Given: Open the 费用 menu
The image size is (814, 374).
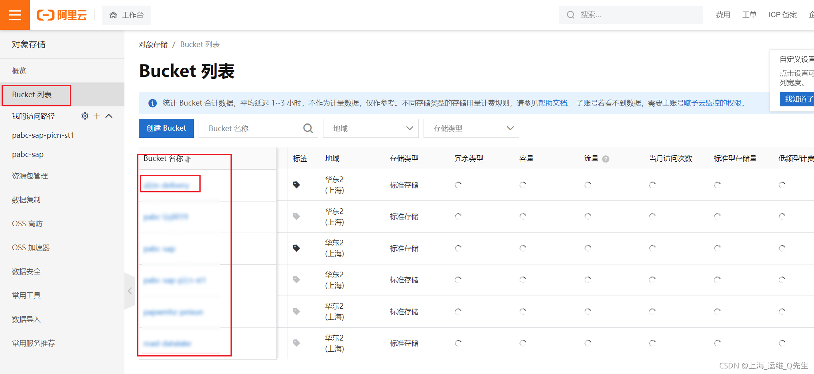Looking at the screenshot, I should click(723, 15).
